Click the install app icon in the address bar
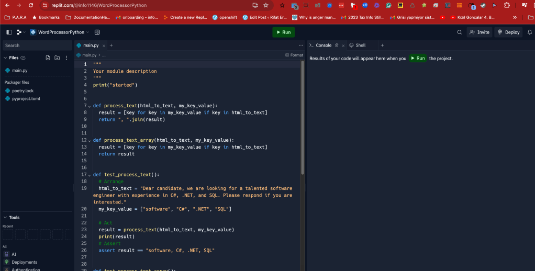Image resolution: width=535 pixels, height=271 pixels. 255,5
